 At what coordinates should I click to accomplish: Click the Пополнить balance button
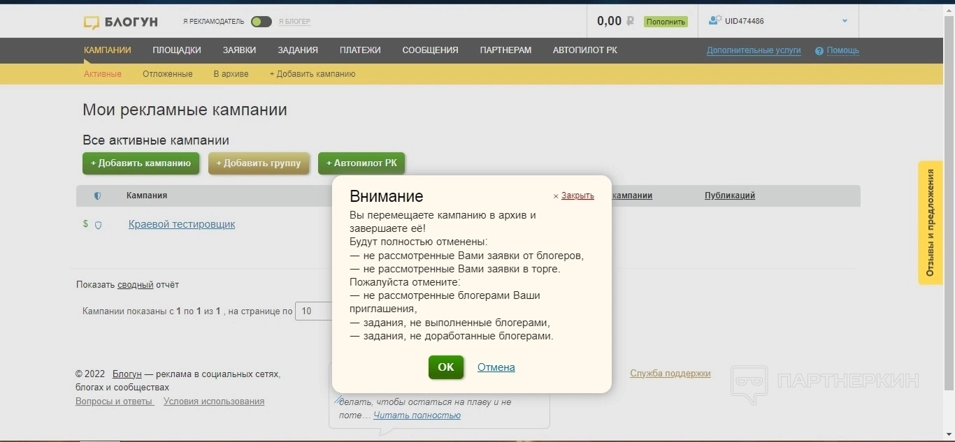coord(666,22)
